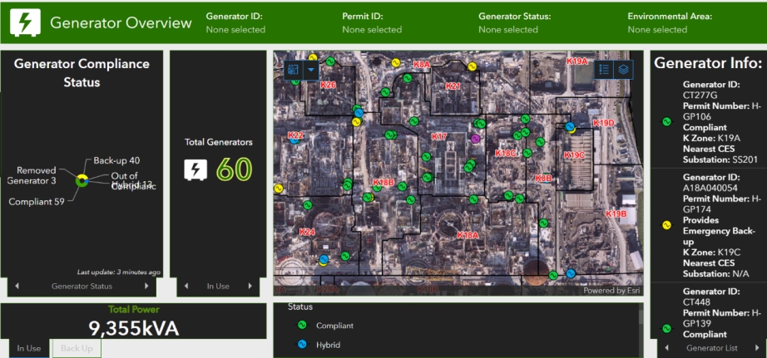
Task: Click the Total Generators lightning icon
Action: click(195, 169)
